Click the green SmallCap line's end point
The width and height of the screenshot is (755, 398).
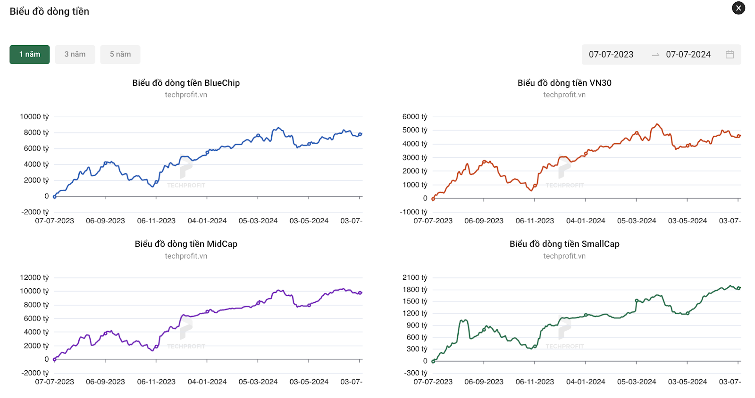tap(739, 288)
